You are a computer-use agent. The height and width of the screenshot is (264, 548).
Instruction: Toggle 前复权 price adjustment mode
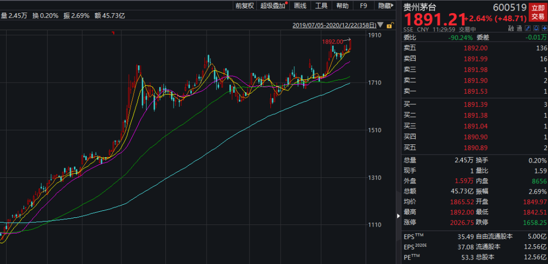pos(245,6)
